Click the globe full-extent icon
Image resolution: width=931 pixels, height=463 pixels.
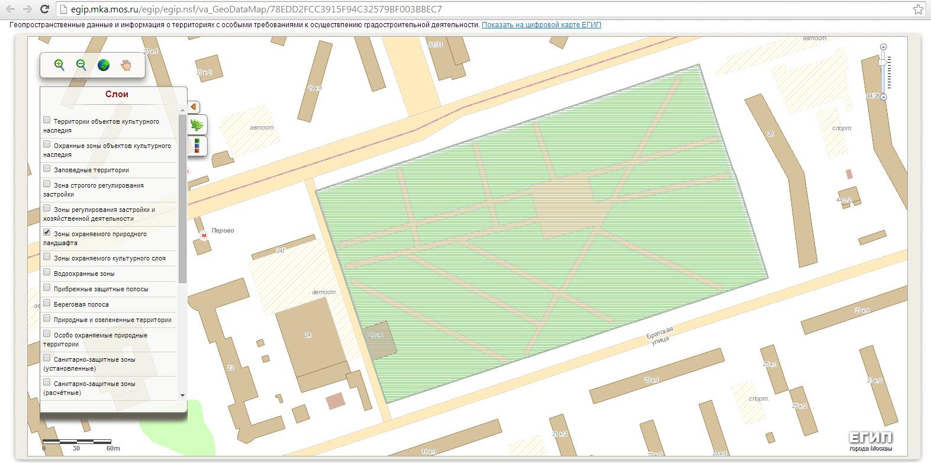[x=104, y=65]
